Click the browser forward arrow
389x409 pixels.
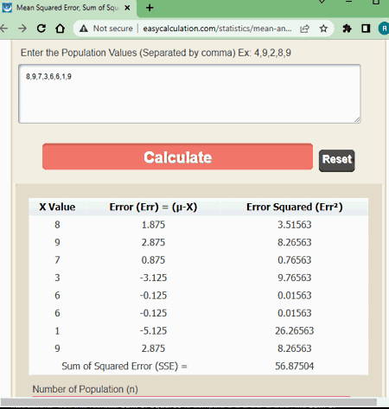pyautogui.click(x=22, y=29)
